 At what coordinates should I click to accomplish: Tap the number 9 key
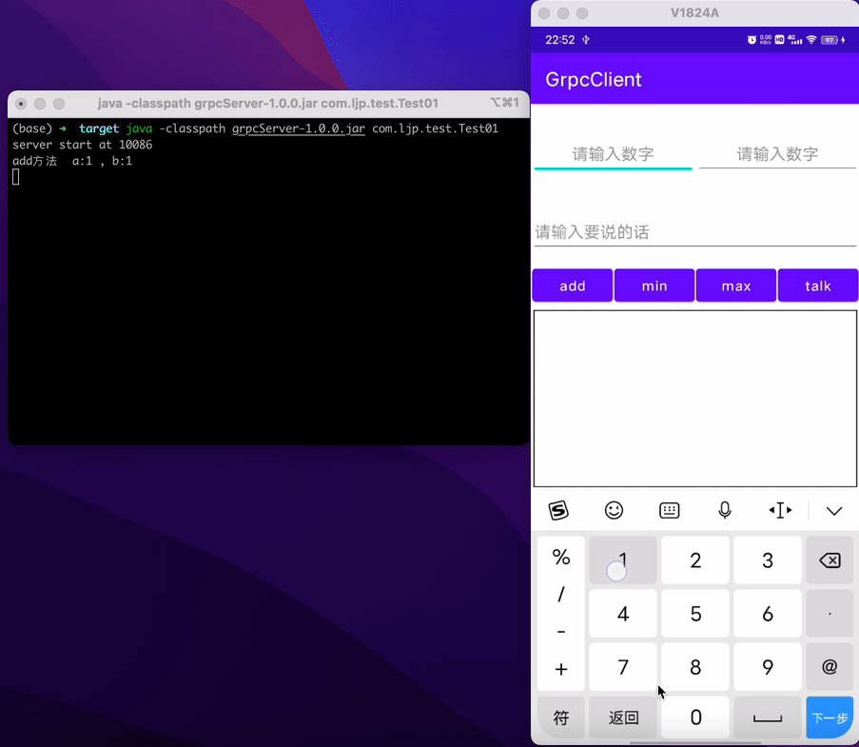point(768,667)
